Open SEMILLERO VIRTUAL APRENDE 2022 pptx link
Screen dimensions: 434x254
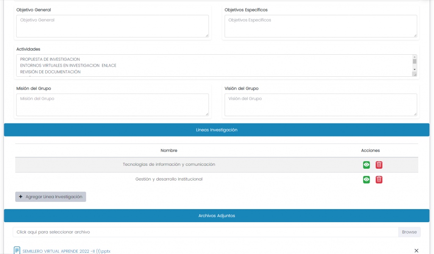[66, 251]
